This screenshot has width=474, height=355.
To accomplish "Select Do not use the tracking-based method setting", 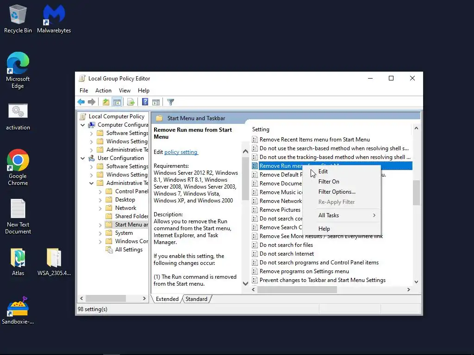I will (x=335, y=157).
